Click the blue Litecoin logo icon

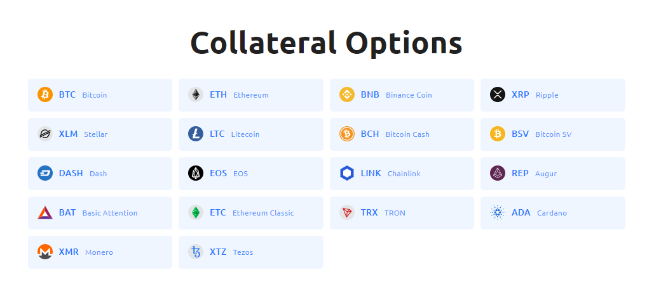pyautogui.click(x=196, y=134)
